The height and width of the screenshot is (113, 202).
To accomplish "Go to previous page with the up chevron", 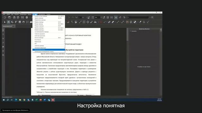I will coord(73,18).
